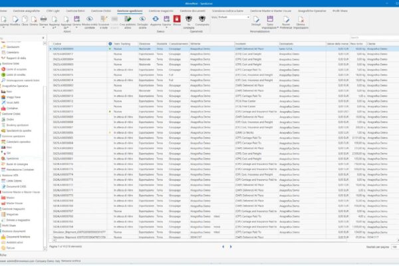Switch to Profit Share tab
The width and height of the screenshot is (399, 266).
tap(340, 11)
